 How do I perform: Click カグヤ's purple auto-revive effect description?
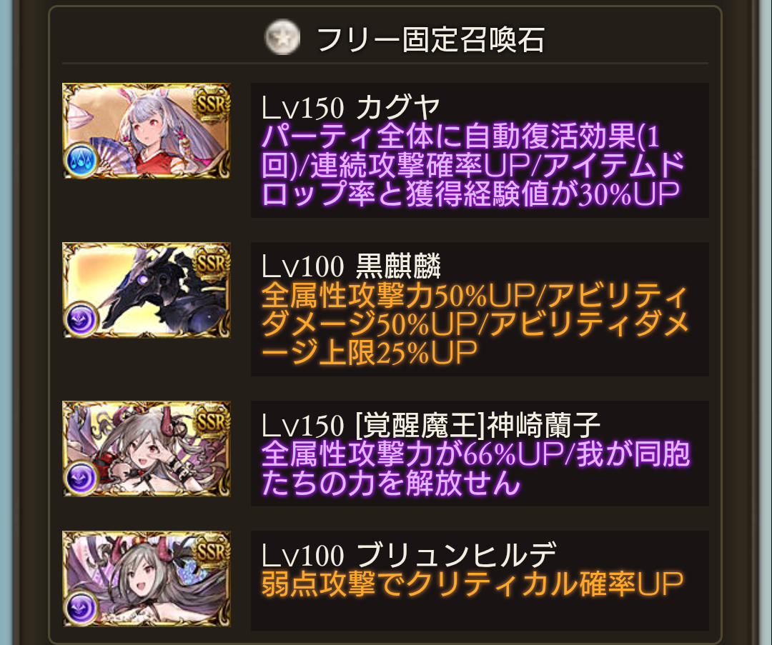(x=472, y=165)
